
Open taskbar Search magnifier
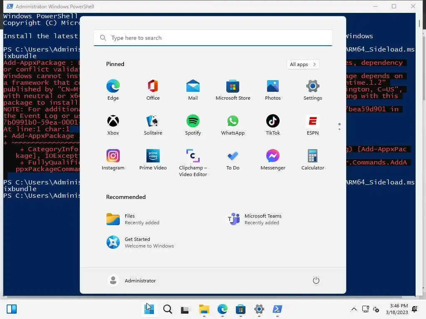(x=167, y=309)
